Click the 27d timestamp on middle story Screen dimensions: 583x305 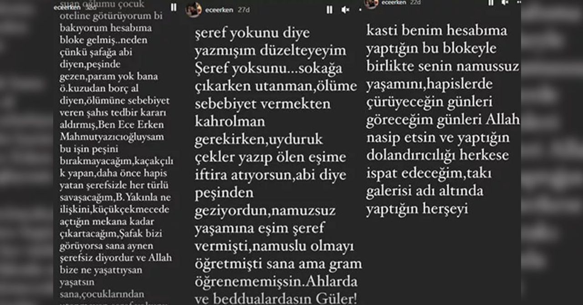244,10
